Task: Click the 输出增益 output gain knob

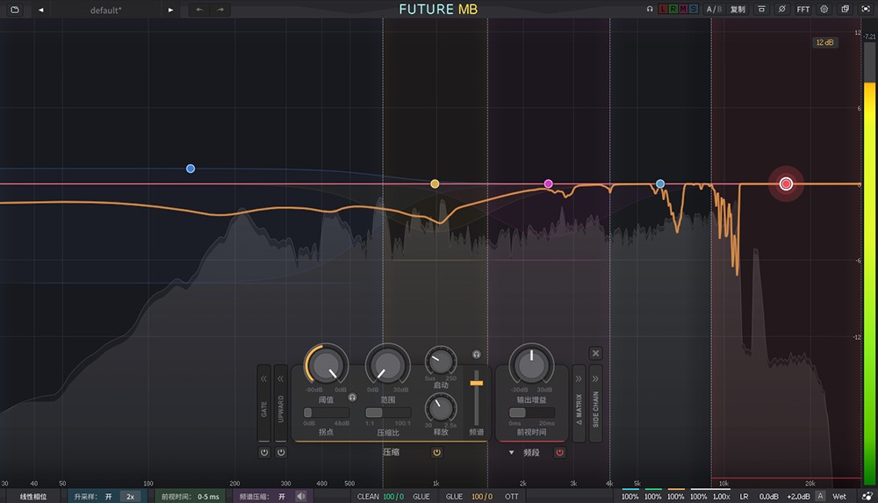Action: pyautogui.click(x=531, y=365)
